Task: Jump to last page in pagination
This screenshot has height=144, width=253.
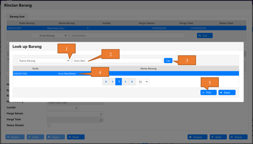Action: [132, 82]
